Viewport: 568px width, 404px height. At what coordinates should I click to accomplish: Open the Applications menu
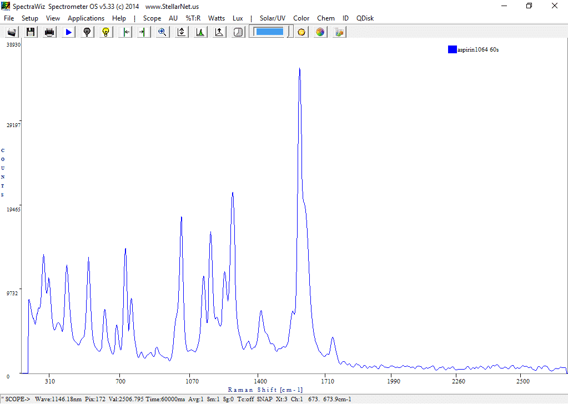(x=86, y=18)
